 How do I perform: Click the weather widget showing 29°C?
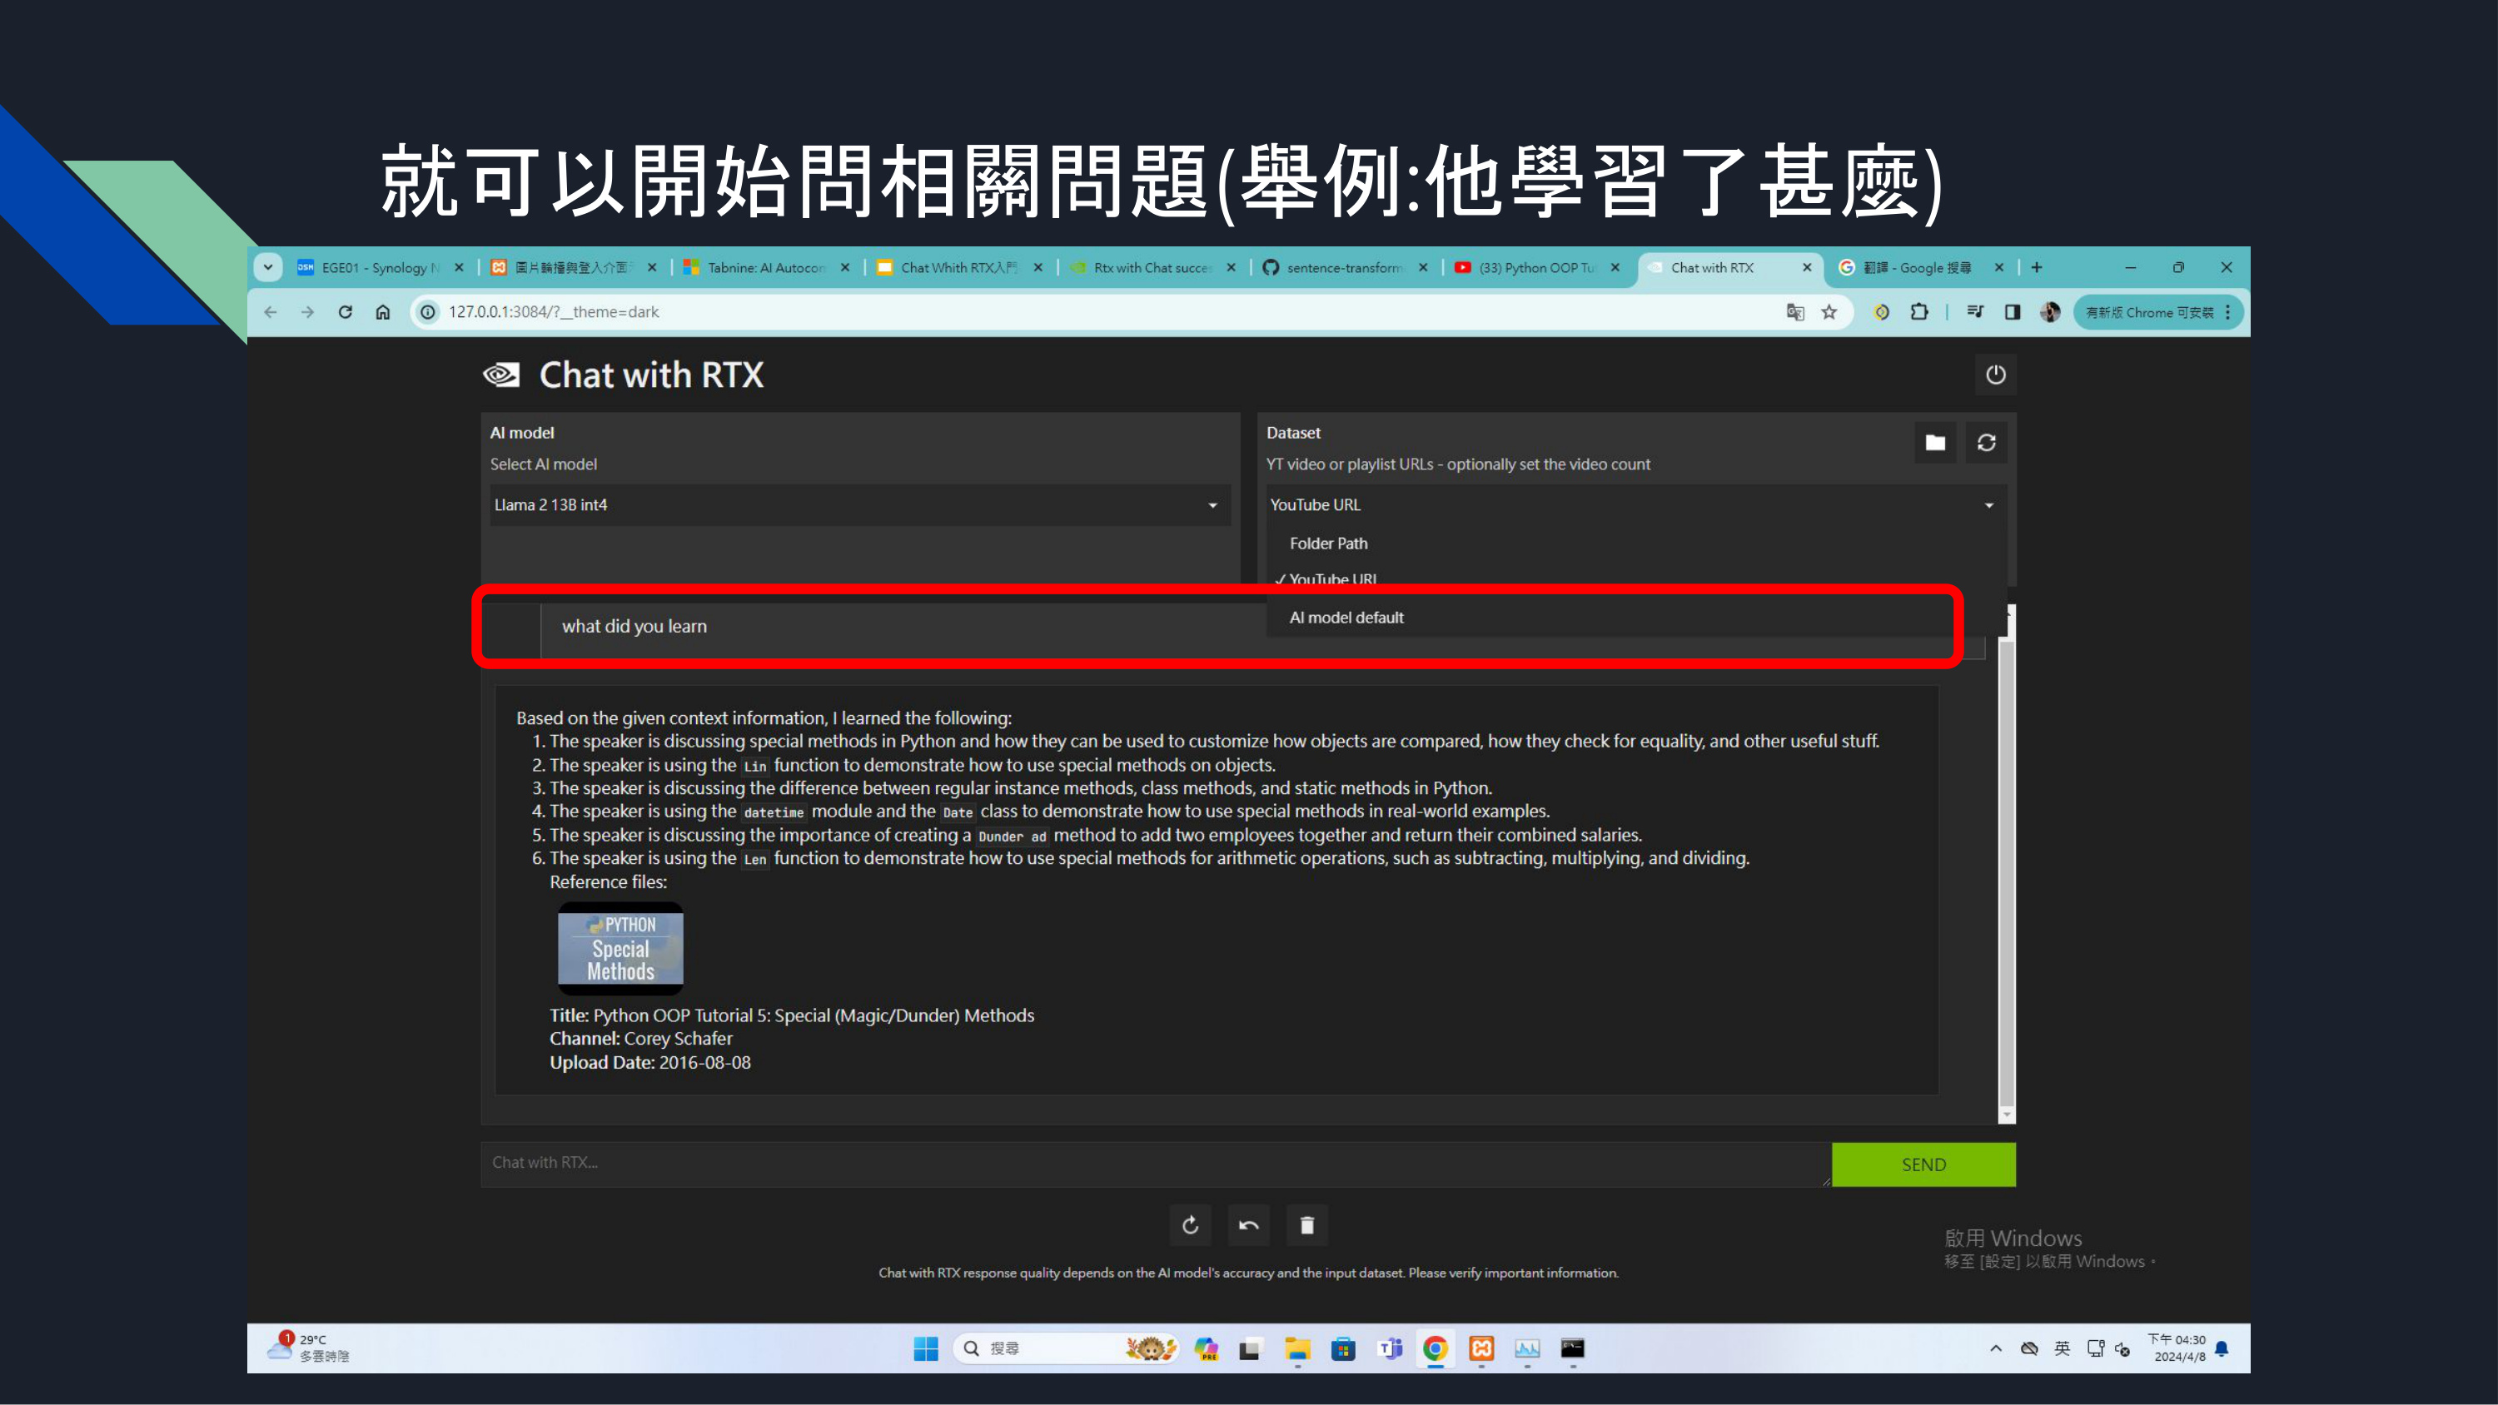pos(310,1348)
